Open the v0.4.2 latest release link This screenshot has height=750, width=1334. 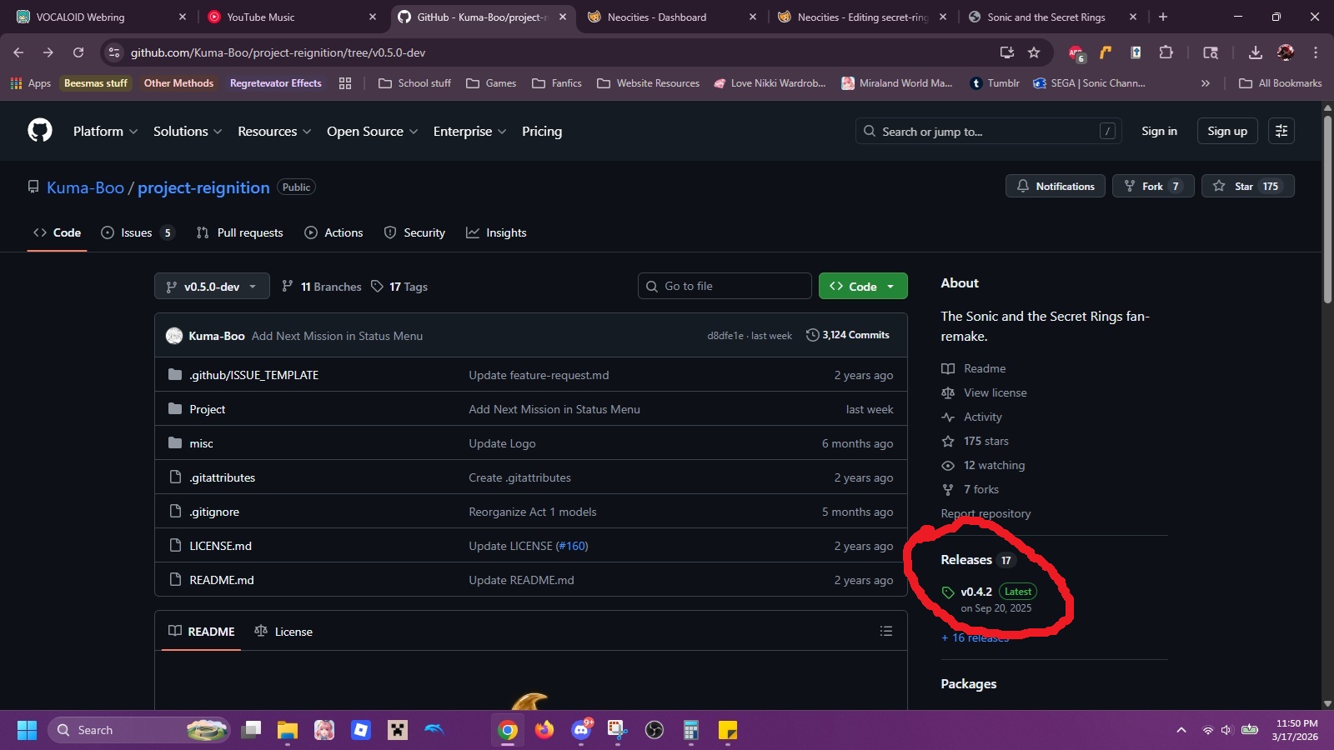pos(975,592)
